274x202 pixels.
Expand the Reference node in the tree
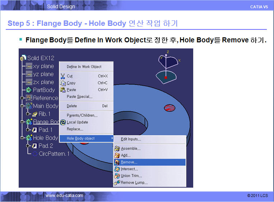click(22, 98)
